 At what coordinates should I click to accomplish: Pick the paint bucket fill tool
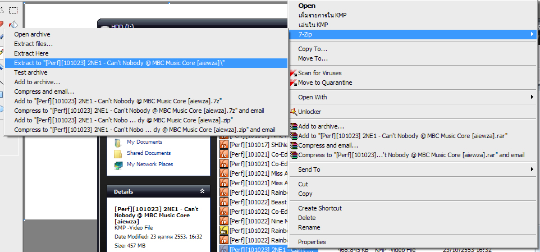point(13,25)
